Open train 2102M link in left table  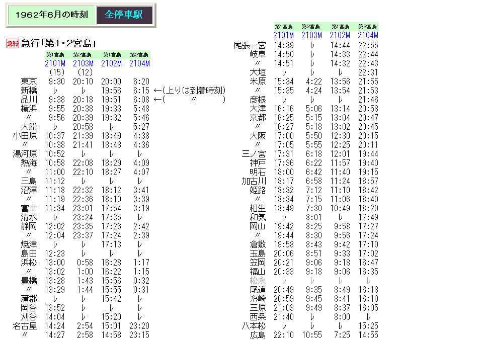point(111,63)
